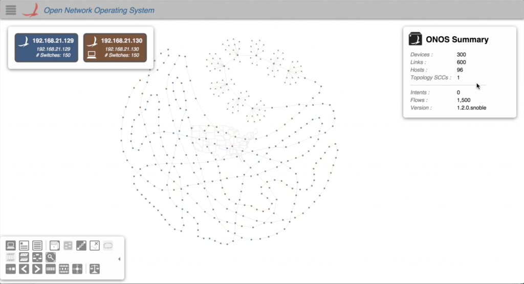Select the 192.168.21.129 ONOS instance card
The image size is (524, 284).
click(47, 48)
